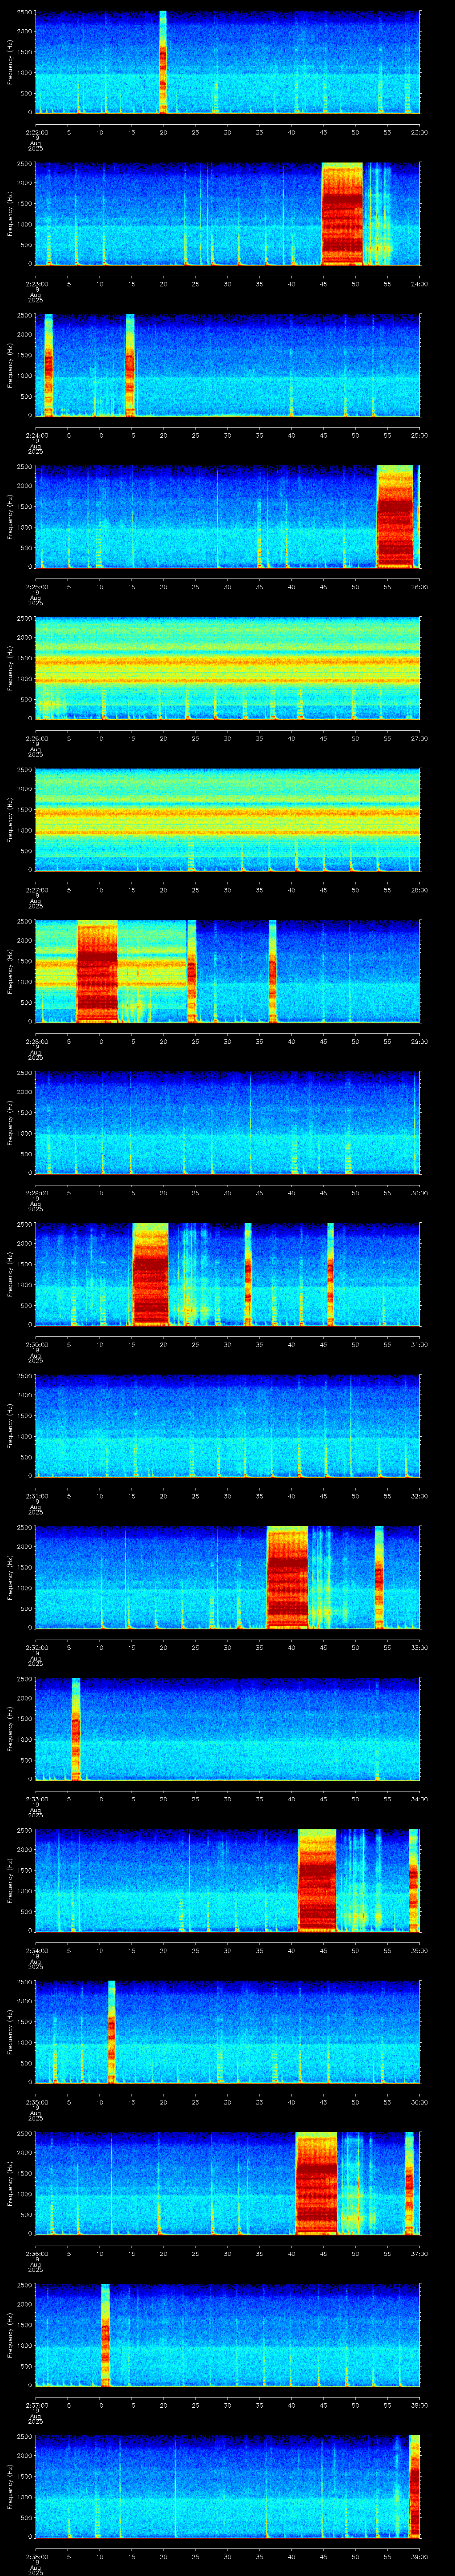Click the narrow red burst in 2:35:00 spectrogram
This screenshot has width=455, height=2576.
[111, 2032]
